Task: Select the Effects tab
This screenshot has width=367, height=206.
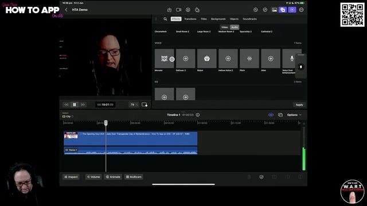Action: 176,19
